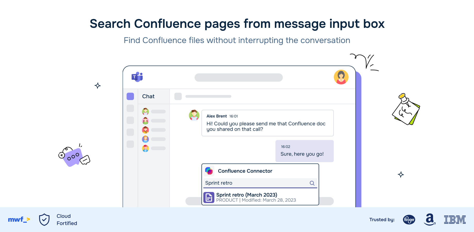Click the 'Alex Brent' sender name
Image resolution: width=474 pixels, height=232 pixels.
click(x=217, y=116)
